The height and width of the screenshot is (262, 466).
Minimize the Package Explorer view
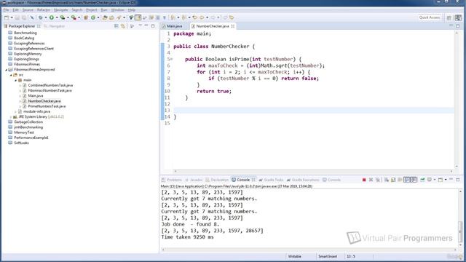pyautogui.click(x=146, y=26)
